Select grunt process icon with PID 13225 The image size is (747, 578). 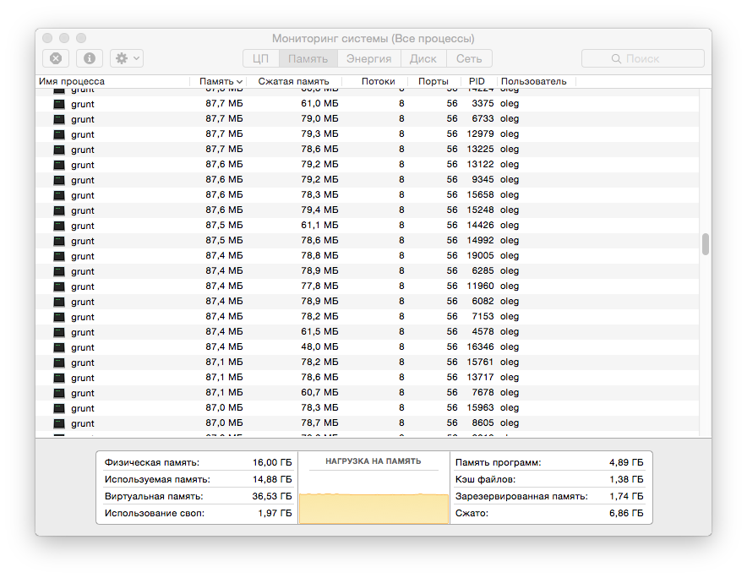tap(59, 150)
